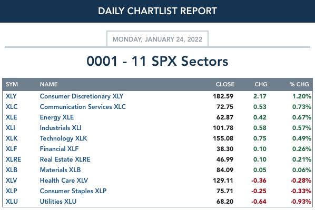Select the Consumer Staples XLP link
Screen dimensions: 315x210
[73, 191]
